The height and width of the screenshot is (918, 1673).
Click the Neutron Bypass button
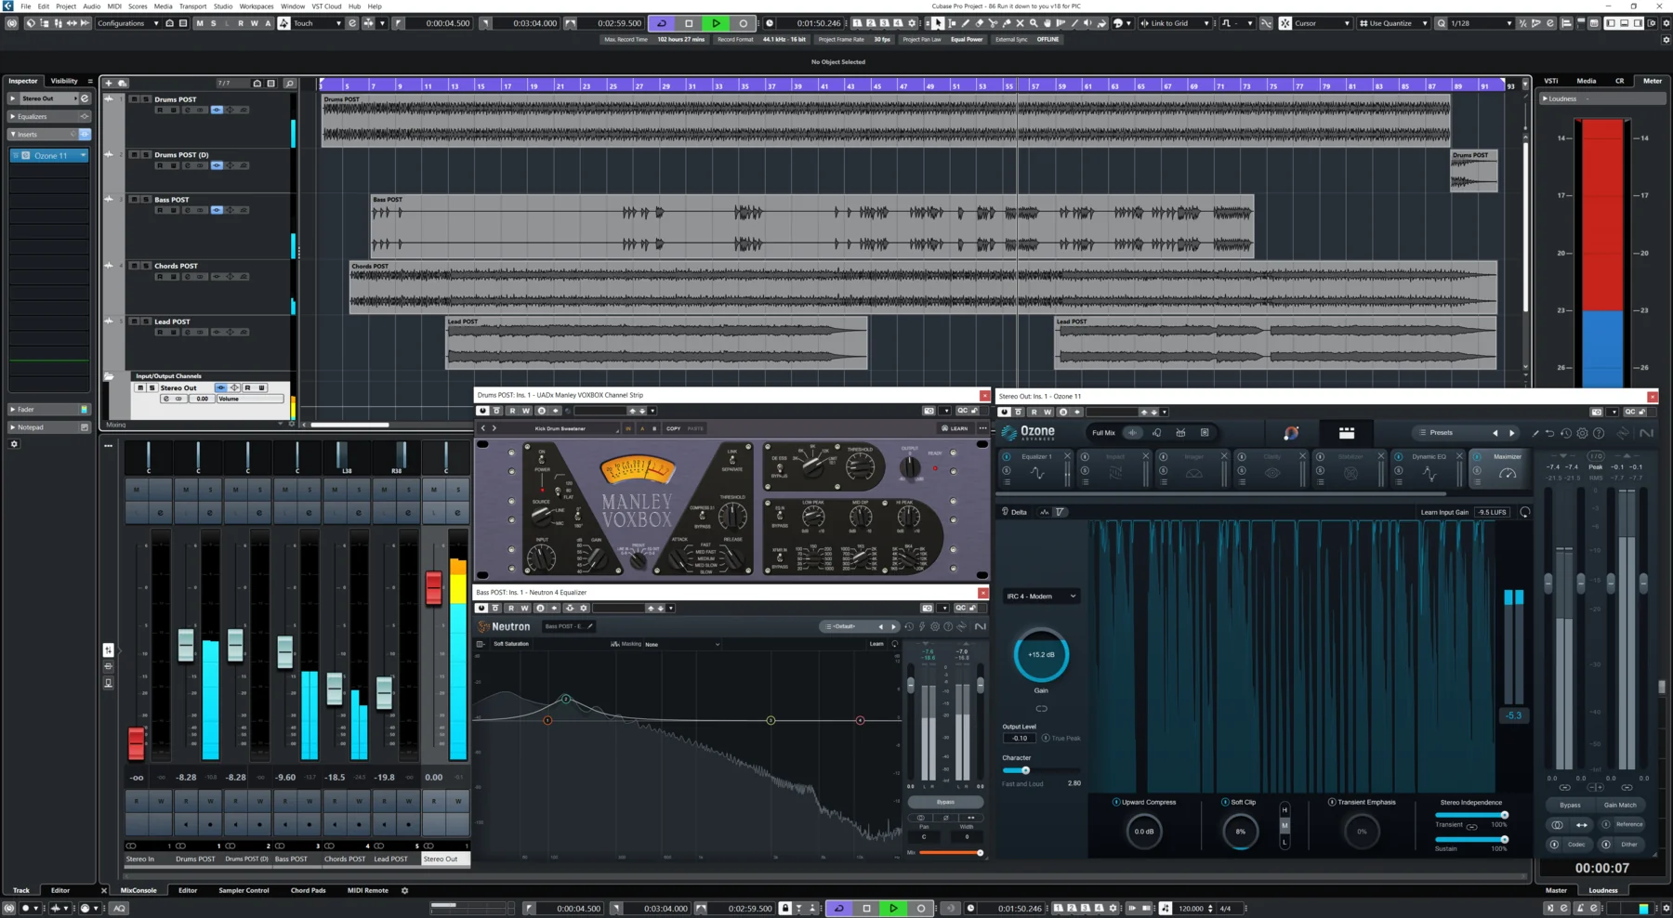(x=945, y=802)
